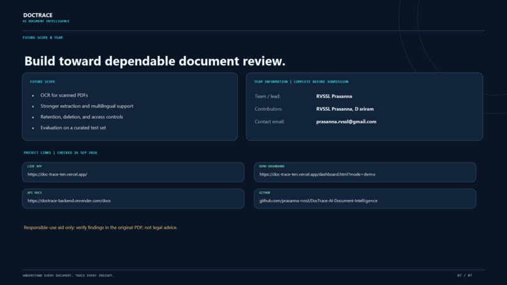Click the 'OCR for scanned PDFs' bullet
Image resolution: width=507 pixels, height=285 pixels.
coord(64,96)
